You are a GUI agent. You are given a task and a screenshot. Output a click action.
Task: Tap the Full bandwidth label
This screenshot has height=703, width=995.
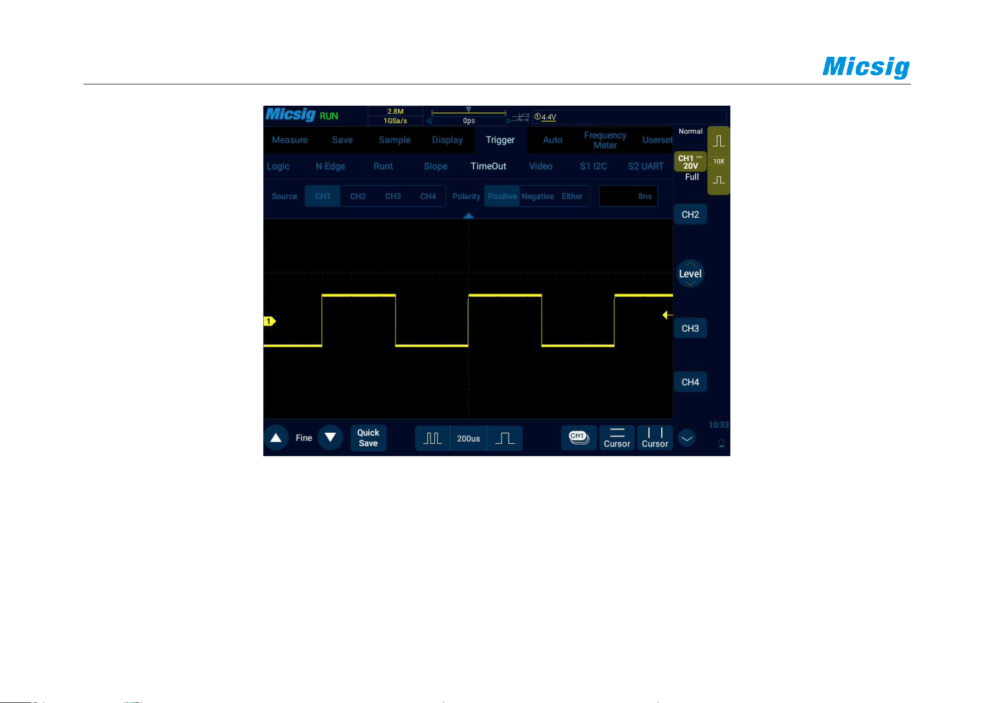pos(692,177)
